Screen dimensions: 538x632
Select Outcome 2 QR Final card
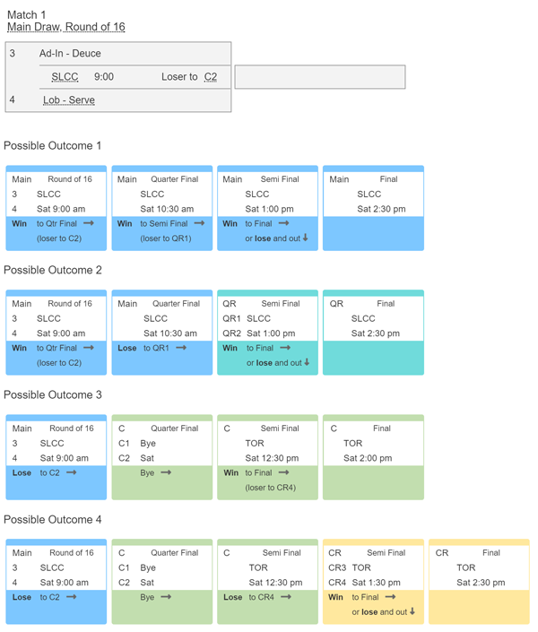click(373, 333)
